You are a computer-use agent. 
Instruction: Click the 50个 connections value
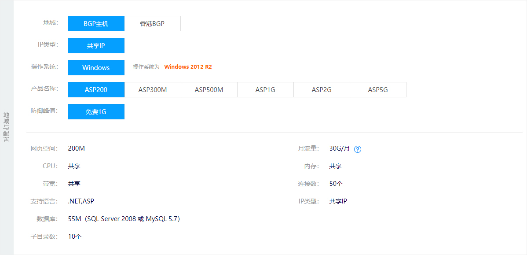point(336,184)
